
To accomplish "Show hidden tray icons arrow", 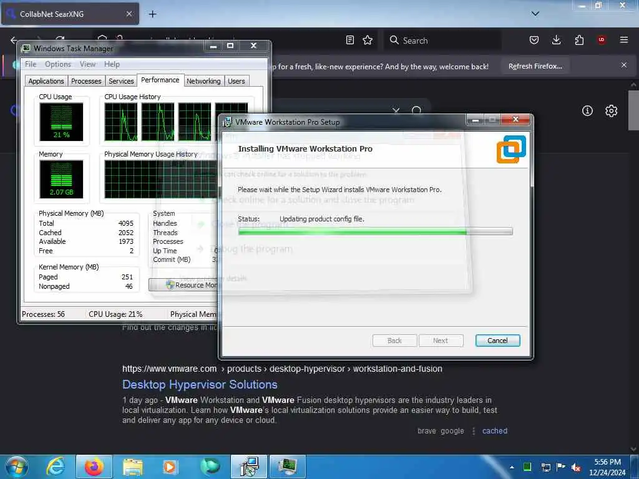I will 512,467.
